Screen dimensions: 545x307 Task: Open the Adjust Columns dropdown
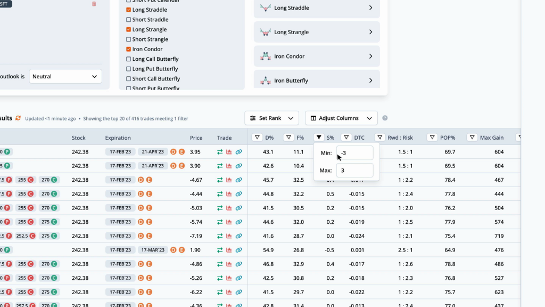pyautogui.click(x=341, y=118)
